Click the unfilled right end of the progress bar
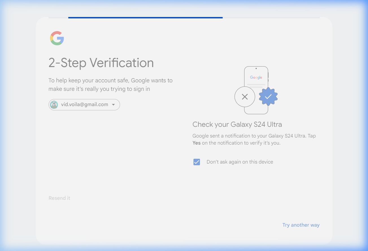Screen dimensions: 368x251 271,18
